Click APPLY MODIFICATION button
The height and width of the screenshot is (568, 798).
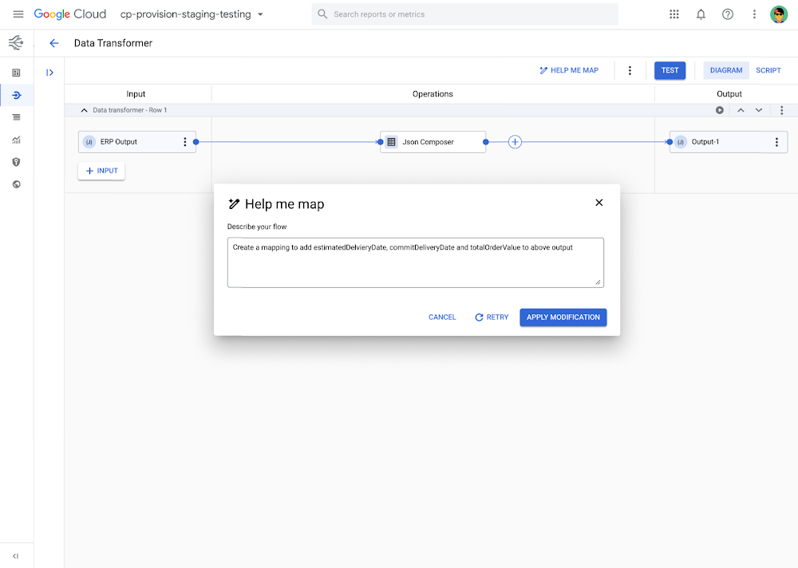(x=563, y=317)
